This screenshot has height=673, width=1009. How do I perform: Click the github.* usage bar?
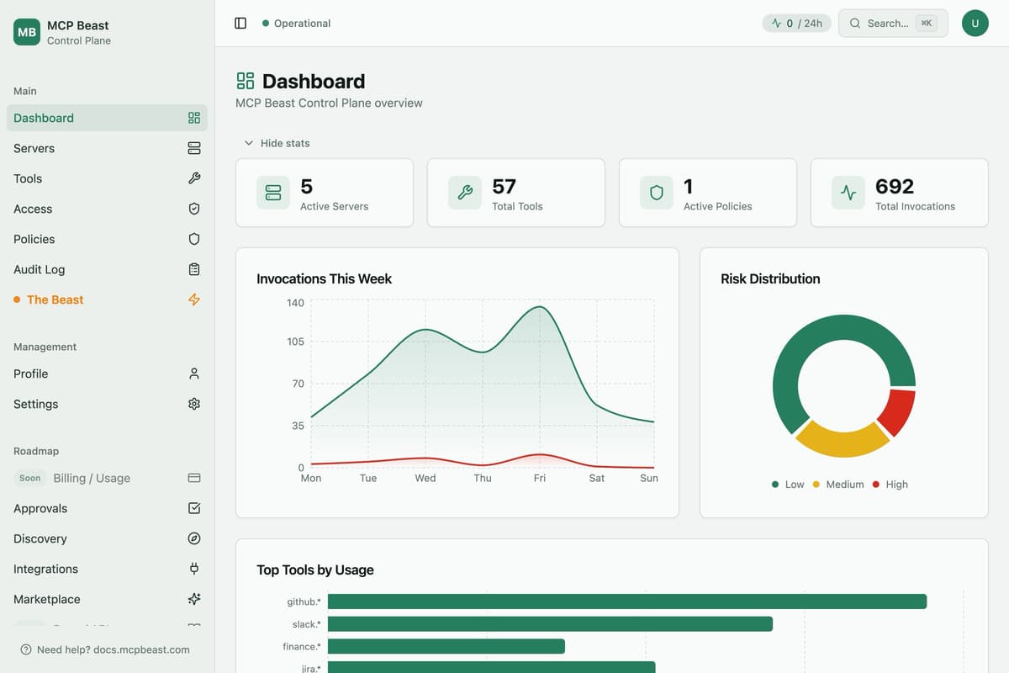point(627,601)
